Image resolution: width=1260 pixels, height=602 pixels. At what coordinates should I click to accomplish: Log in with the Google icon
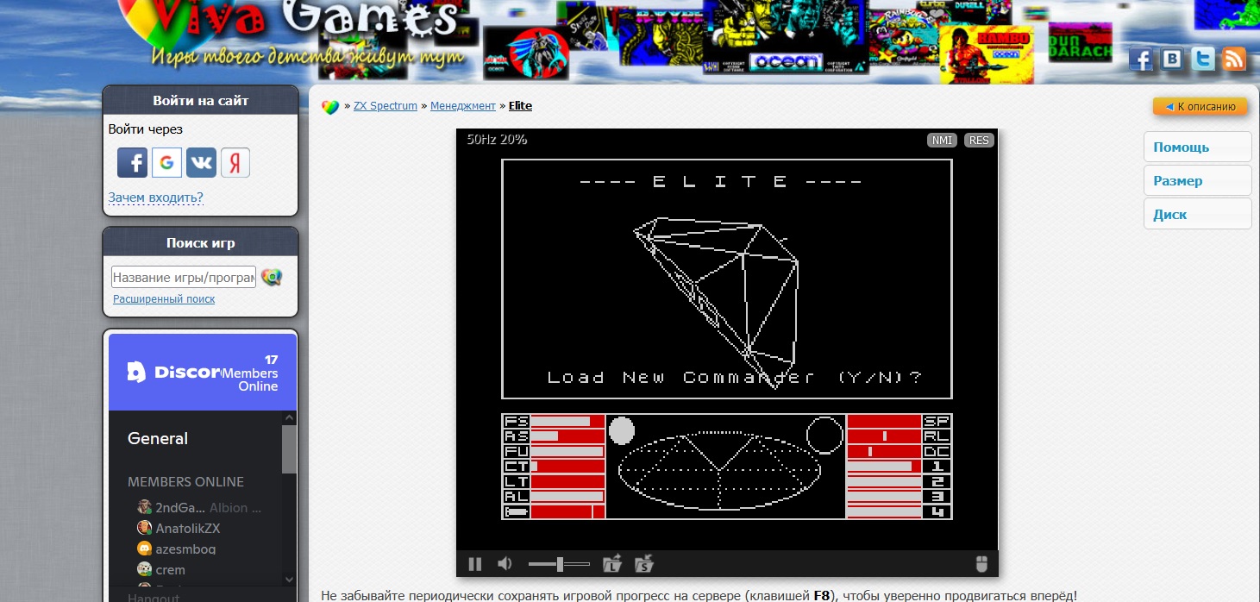[x=166, y=162]
